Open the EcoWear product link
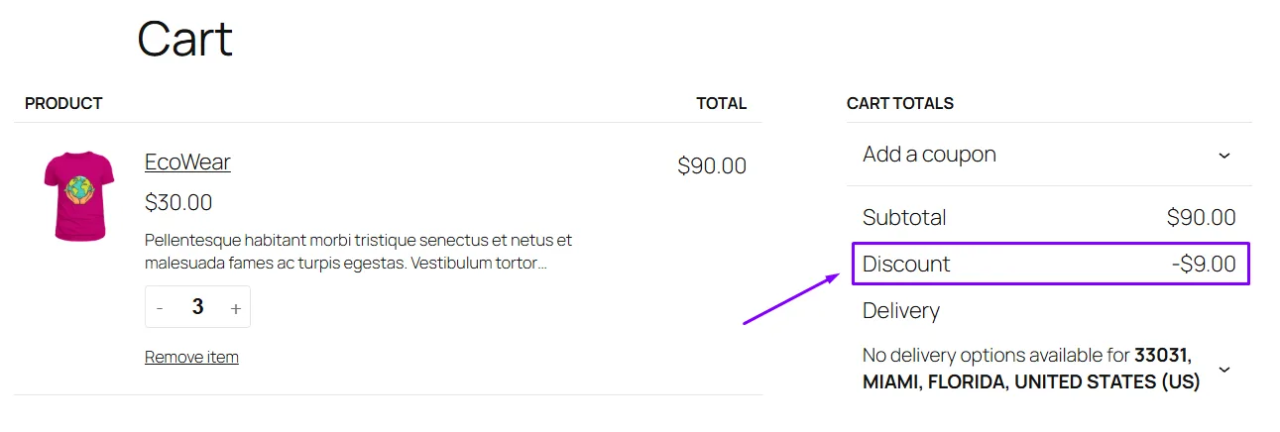The image size is (1280, 432). click(187, 162)
